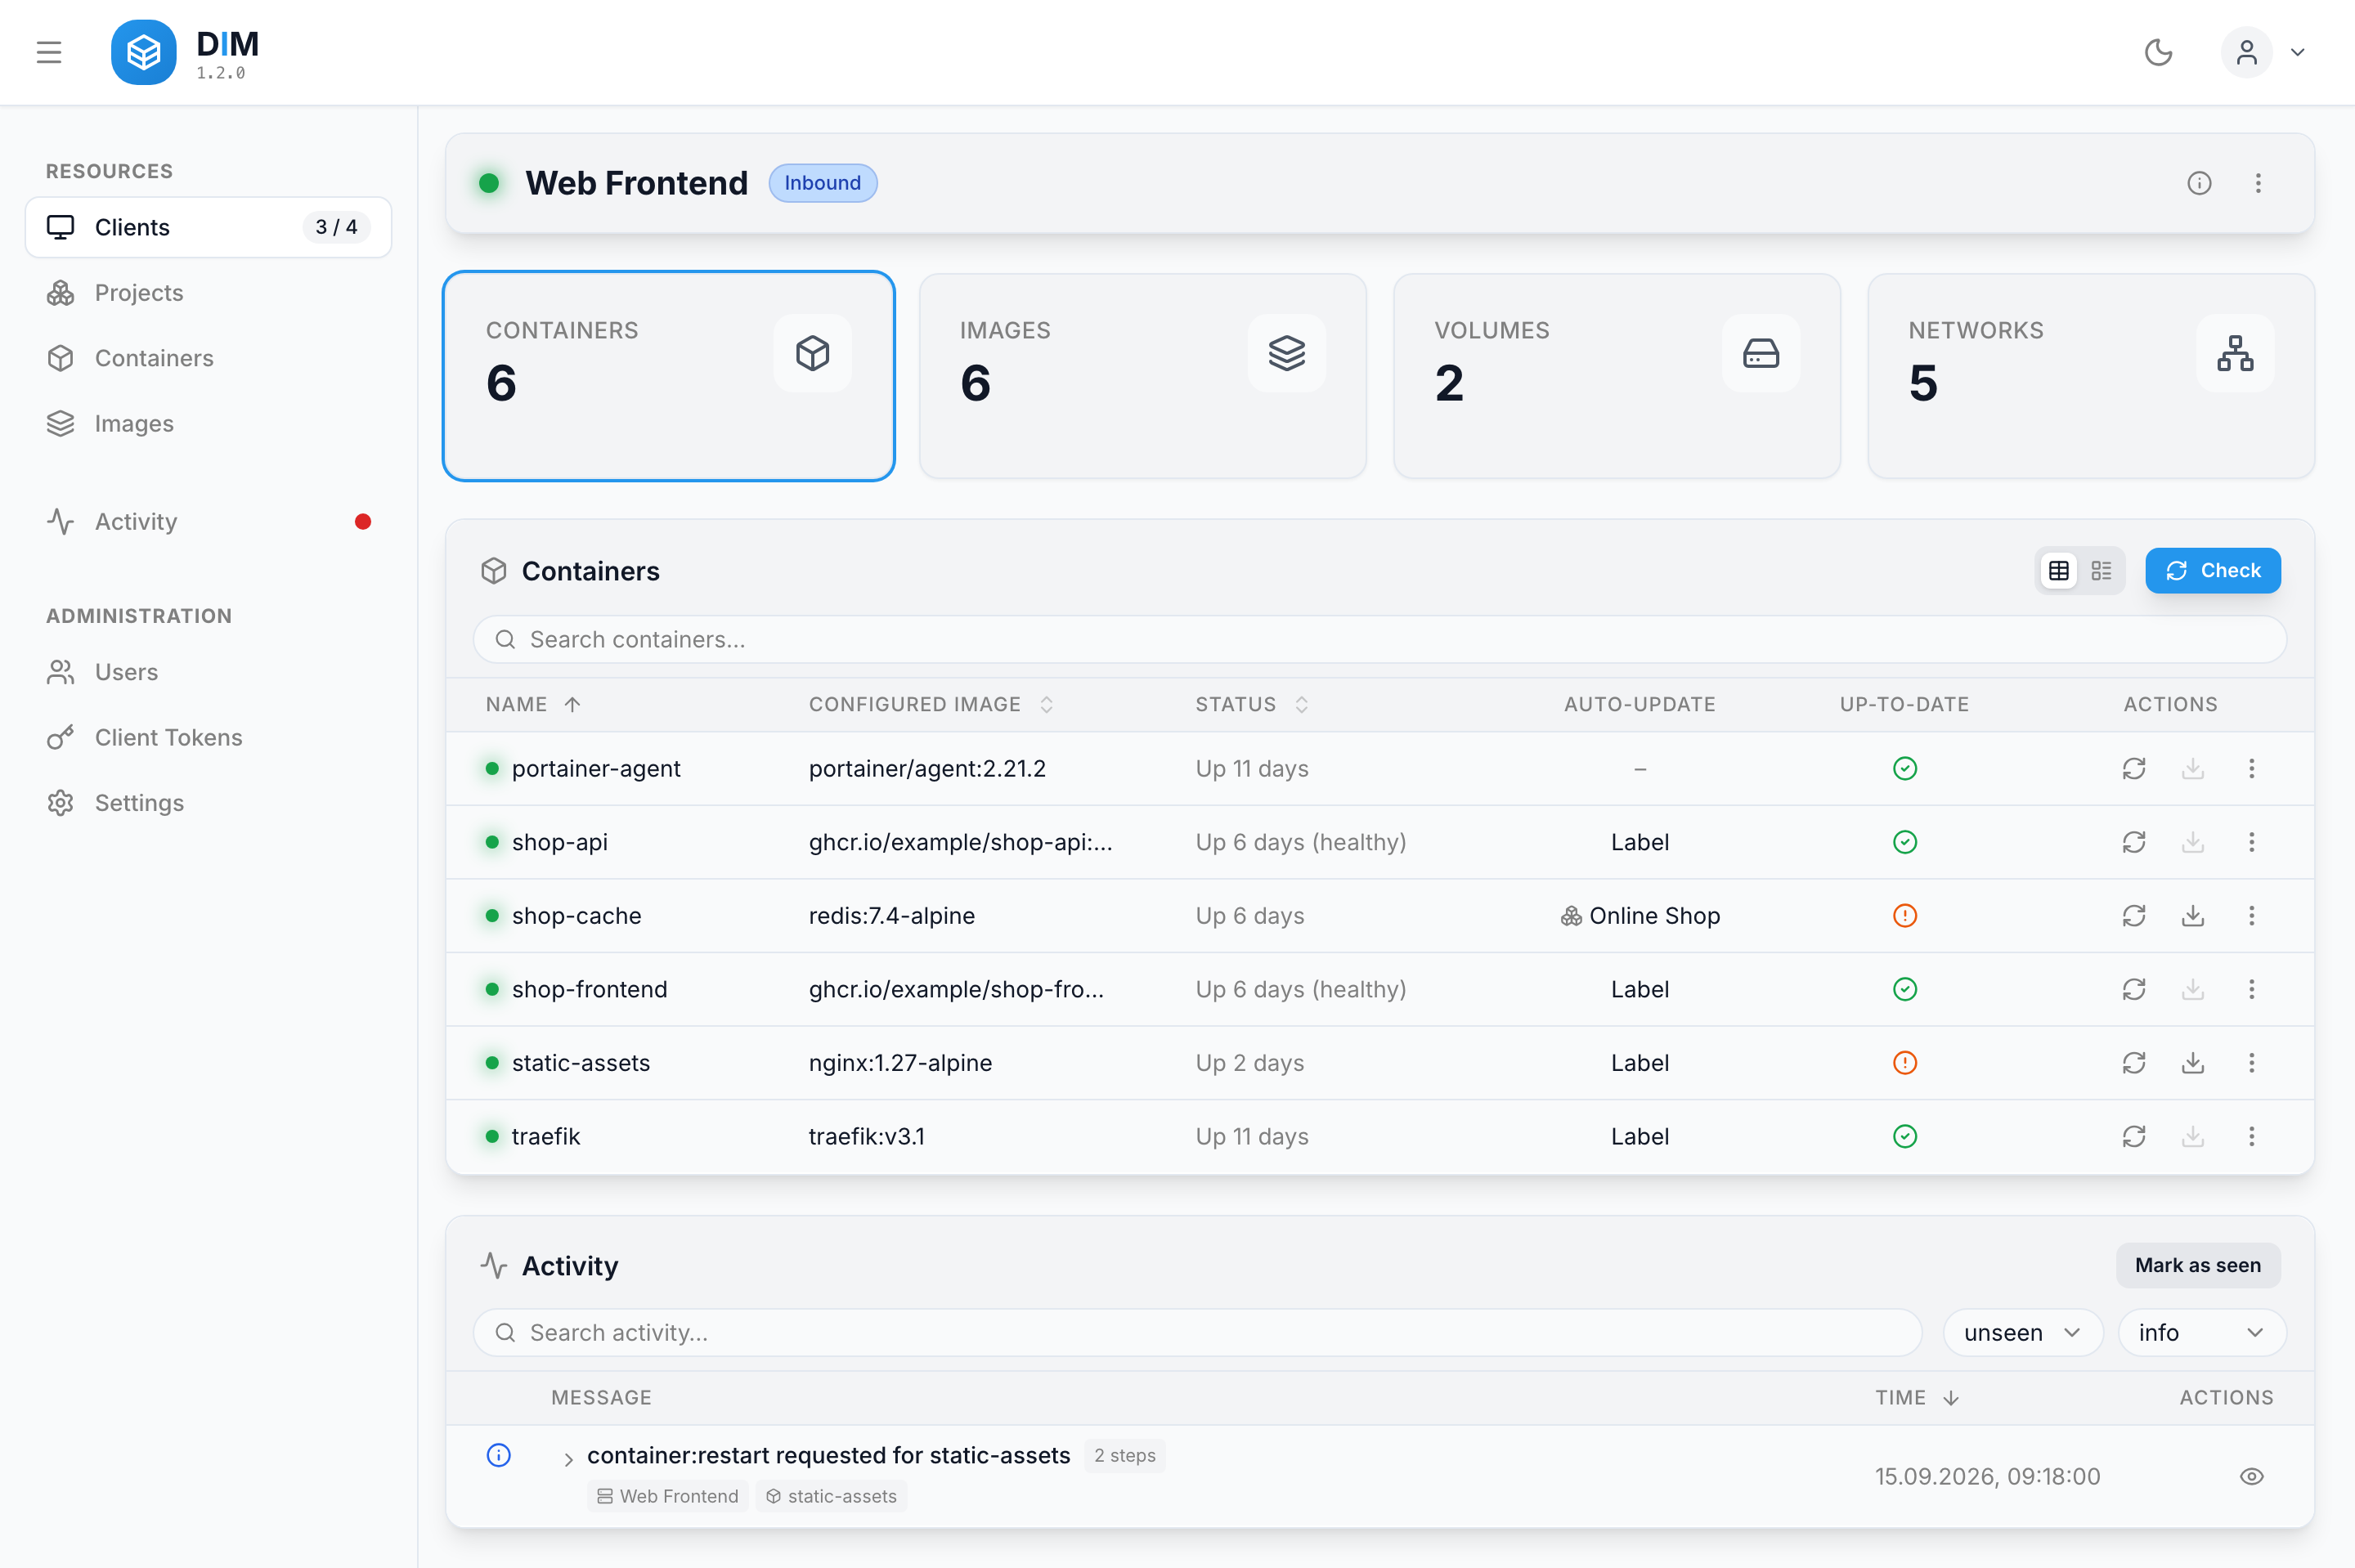Open Client Tokens in sidebar
Image resolution: width=2355 pixels, height=1568 pixels.
pos(208,737)
